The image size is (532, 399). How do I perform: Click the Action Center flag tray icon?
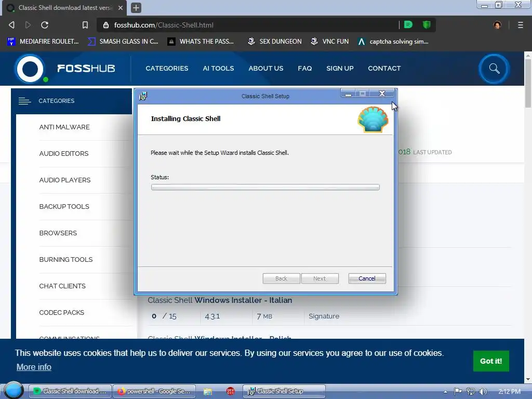(458, 392)
